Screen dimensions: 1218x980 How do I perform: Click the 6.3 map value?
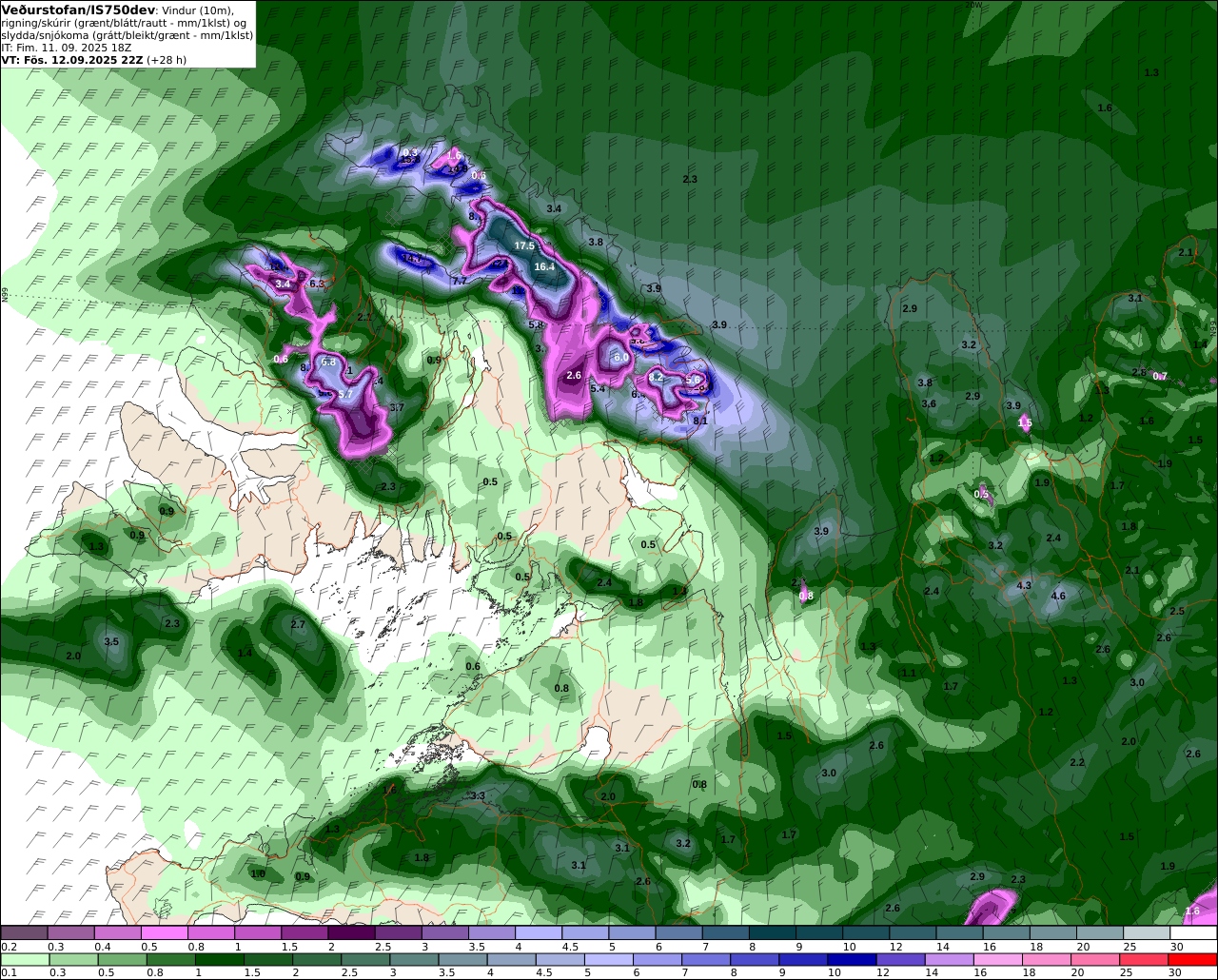(318, 284)
